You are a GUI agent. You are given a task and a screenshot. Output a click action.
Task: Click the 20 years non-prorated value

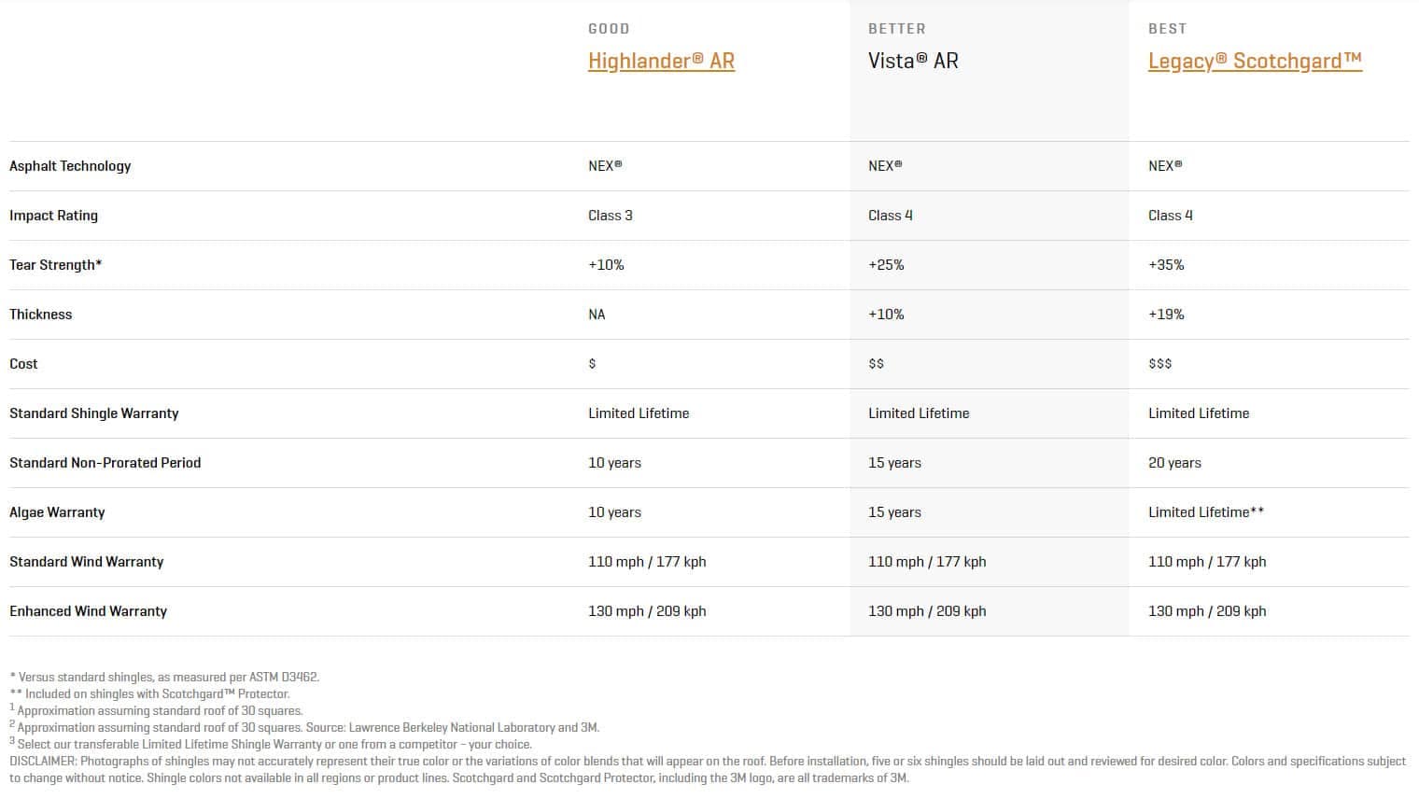(x=1174, y=463)
